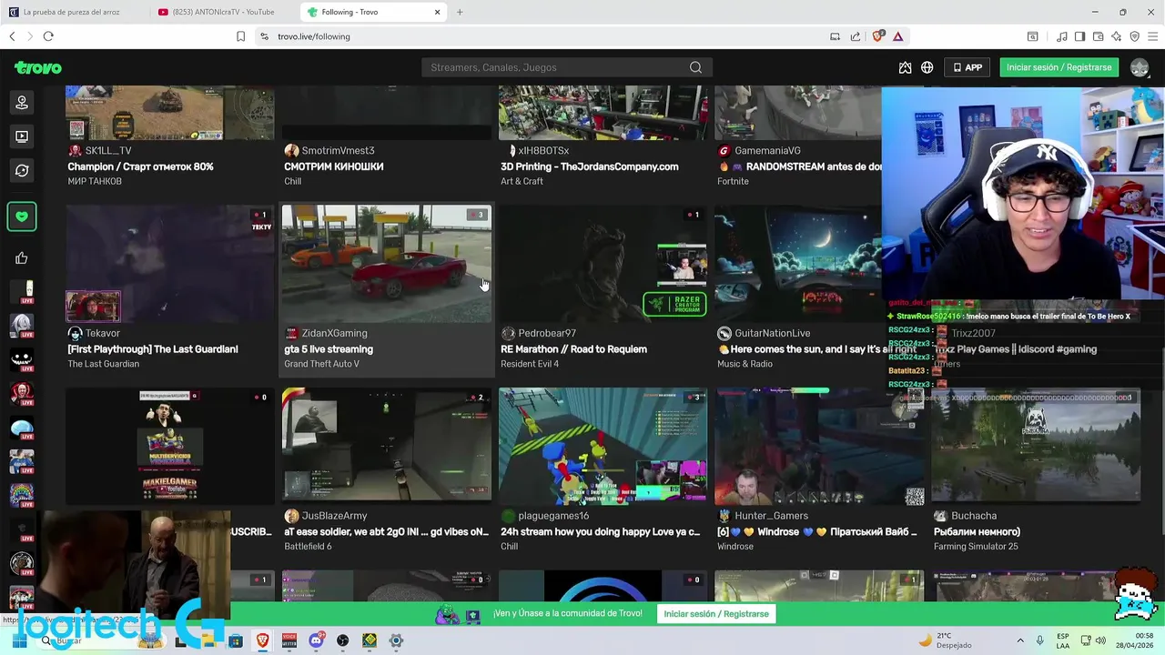Open the sidebar thumbs-up icon
The width and height of the screenshot is (1165, 655).
click(22, 258)
